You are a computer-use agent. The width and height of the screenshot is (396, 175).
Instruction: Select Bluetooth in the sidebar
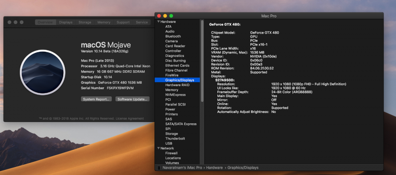pyautogui.click(x=173, y=36)
